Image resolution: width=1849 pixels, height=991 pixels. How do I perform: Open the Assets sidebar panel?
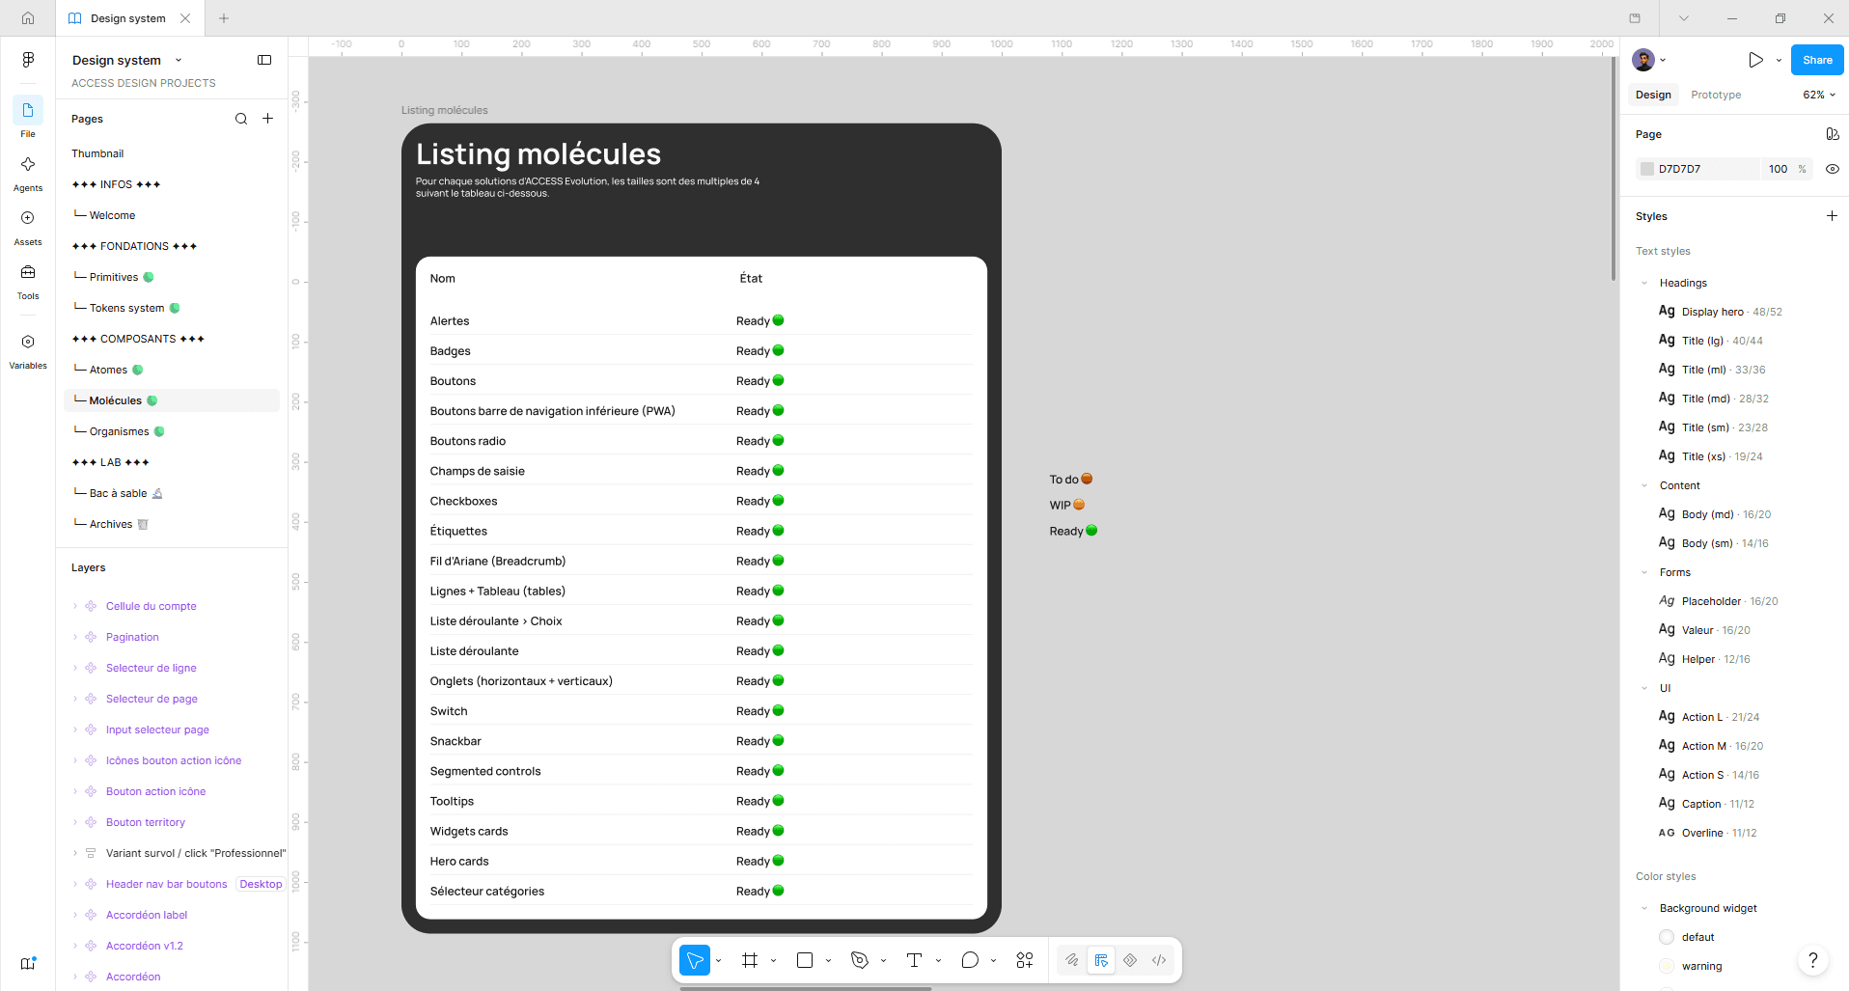click(28, 227)
